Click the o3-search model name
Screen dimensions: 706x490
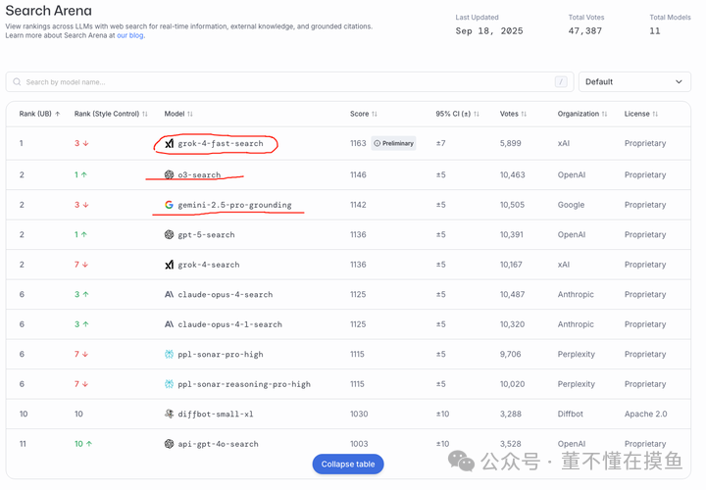pyautogui.click(x=199, y=174)
